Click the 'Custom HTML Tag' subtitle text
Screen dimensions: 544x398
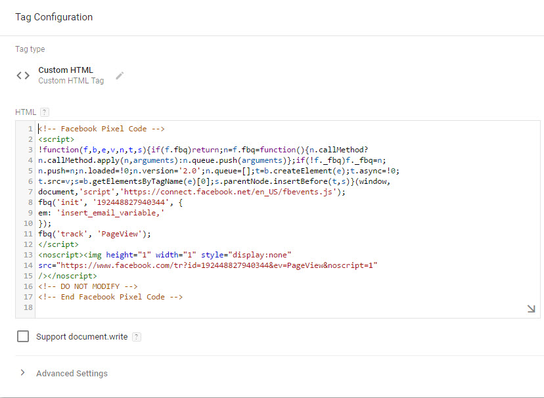pyautogui.click(x=71, y=81)
